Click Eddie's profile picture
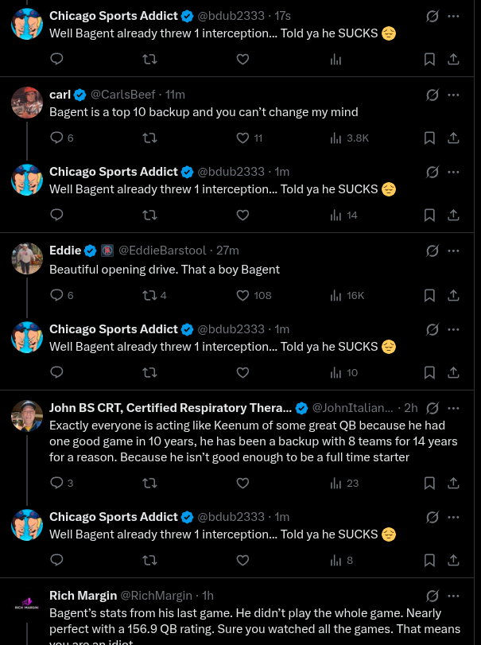This screenshot has height=645, width=481. [27, 258]
